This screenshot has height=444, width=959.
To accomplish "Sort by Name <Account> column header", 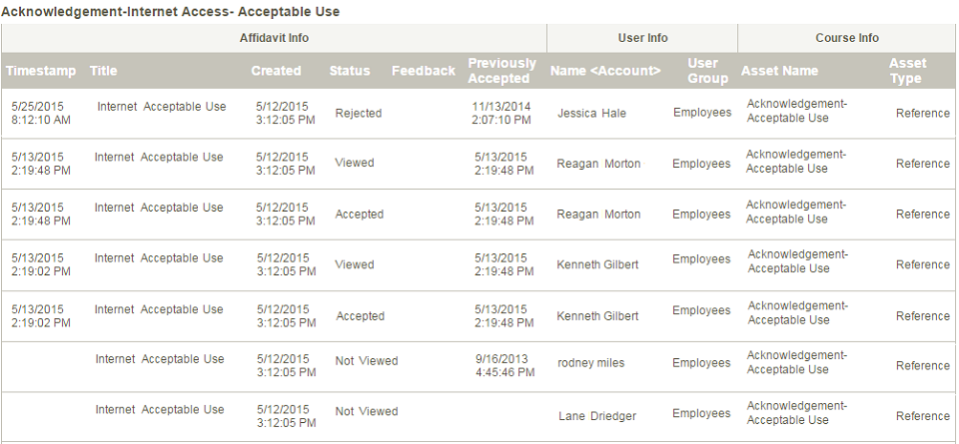I will (605, 71).
